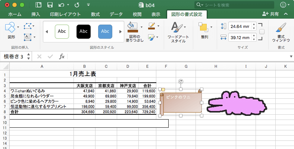This screenshot has width=294, height=149.
Task: Click the shape effects icon
Action: (151, 37)
